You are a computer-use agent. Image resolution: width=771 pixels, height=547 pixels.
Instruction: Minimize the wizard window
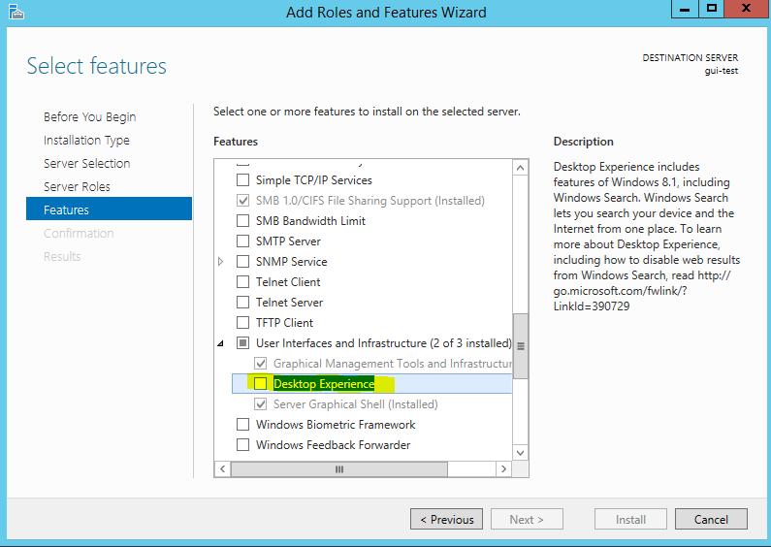pos(684,9)
